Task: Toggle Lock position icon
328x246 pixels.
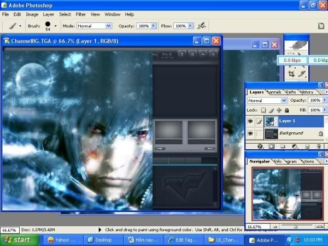Action: (279, 110)
